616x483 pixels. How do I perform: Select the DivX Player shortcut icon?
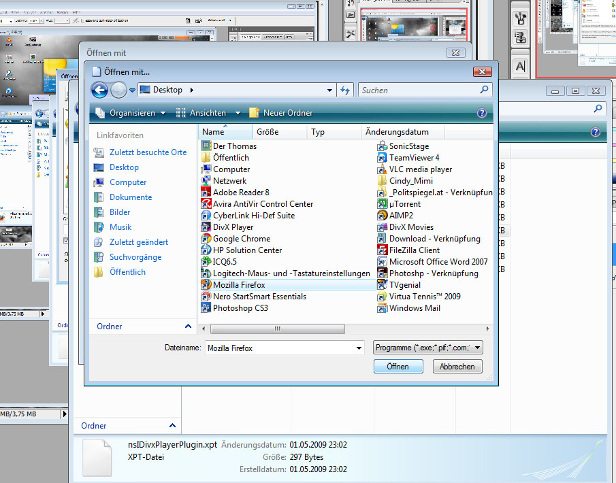tap(206, 227)
